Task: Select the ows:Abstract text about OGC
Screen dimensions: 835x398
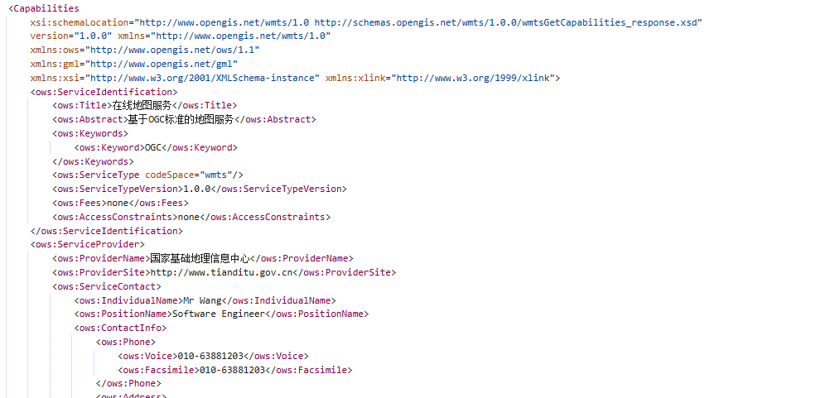Action: tap(181, 119)
